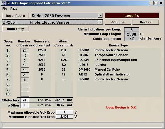The image size is (165, 129).
Task: Close the Loopload Calculator window
Action: [x=161, y=3]
